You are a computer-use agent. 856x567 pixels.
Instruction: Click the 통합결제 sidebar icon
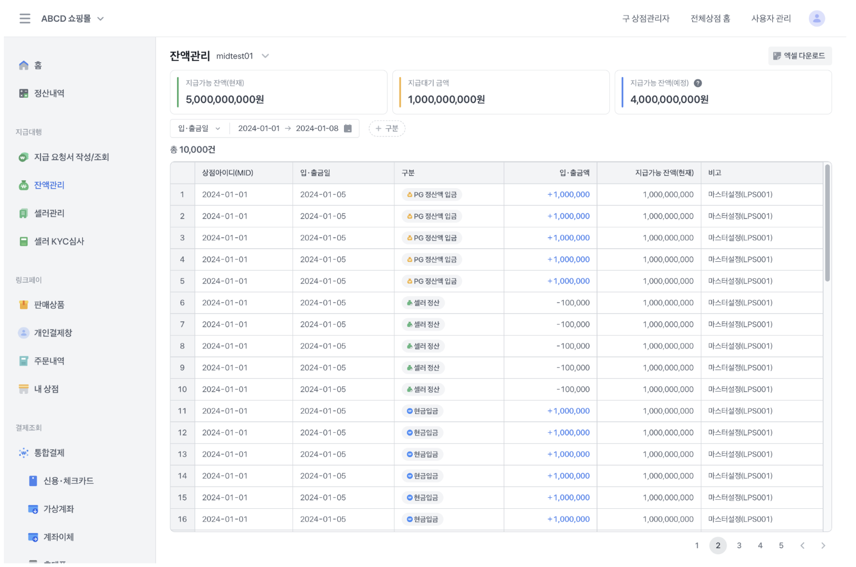pos(23,453)
